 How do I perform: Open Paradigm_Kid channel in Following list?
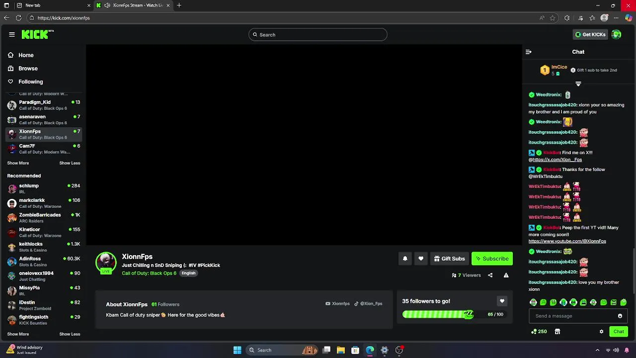pyautogui.click(x=44, y=105)
